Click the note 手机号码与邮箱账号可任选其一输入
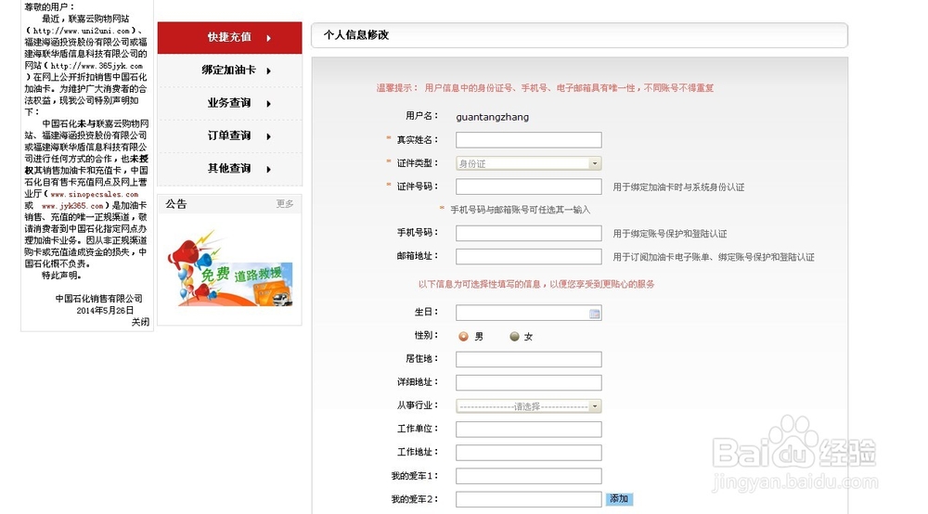Image resolution: width=928 pixels, height=514 pixels. [521, 210]
